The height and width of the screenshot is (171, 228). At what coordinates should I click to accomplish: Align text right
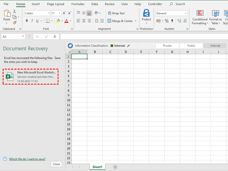coord(89,21)
